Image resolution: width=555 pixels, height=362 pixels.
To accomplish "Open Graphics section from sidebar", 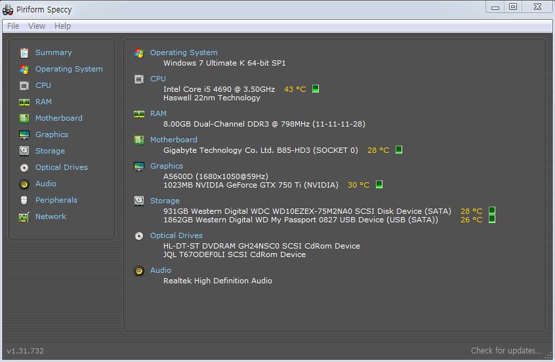I will tap(52, 134).
